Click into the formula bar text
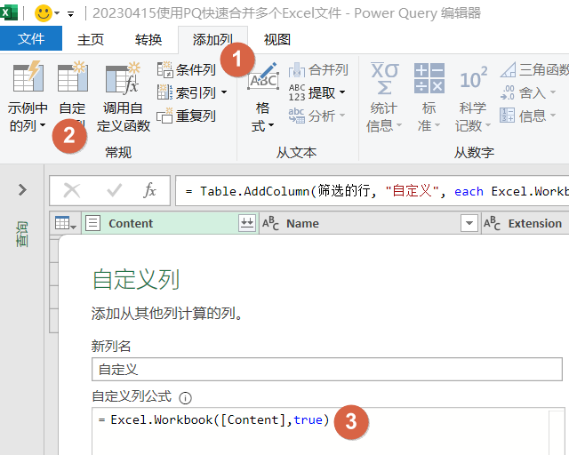This screenshot has width=569, height=455. (372, 191)
